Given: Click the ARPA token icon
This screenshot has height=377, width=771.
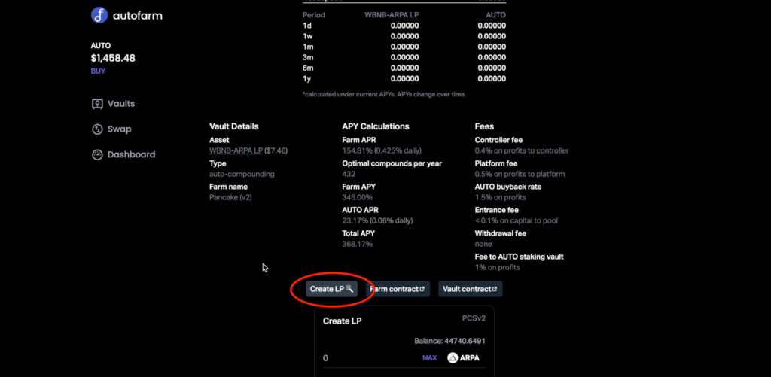Looking at the screenshot, I should pyautogui.click(x=453, y=358).
